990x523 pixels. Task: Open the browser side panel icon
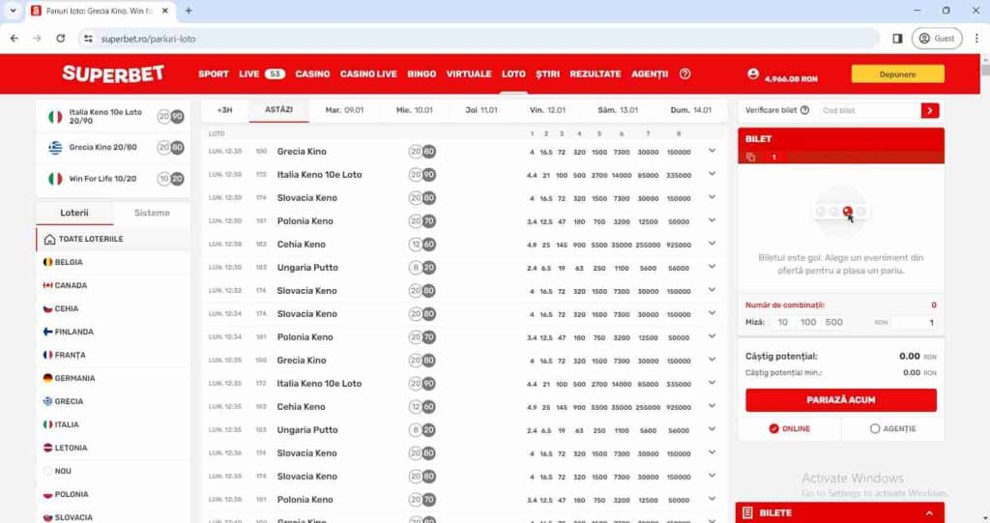click(897, 39)
